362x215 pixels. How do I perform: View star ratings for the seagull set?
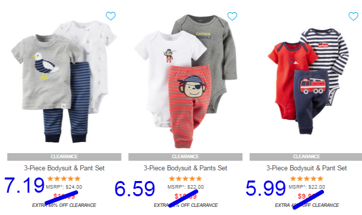pos(64,178)
